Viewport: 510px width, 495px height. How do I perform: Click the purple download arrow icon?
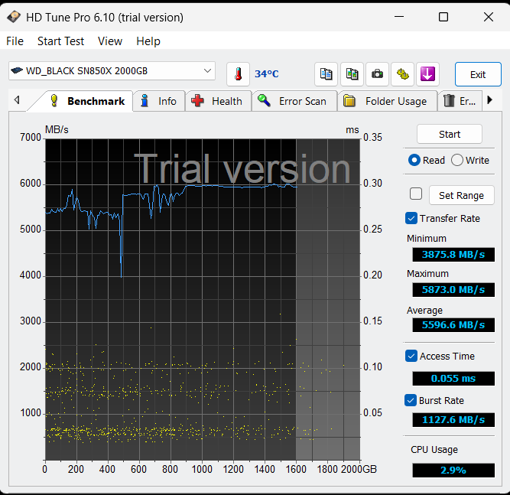pos(427,74)
